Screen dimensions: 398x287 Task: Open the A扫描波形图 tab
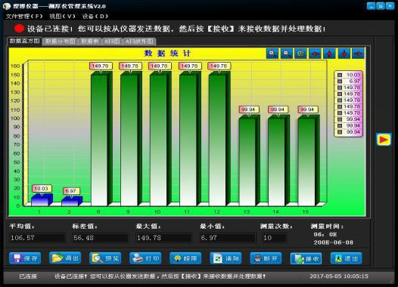140,42
